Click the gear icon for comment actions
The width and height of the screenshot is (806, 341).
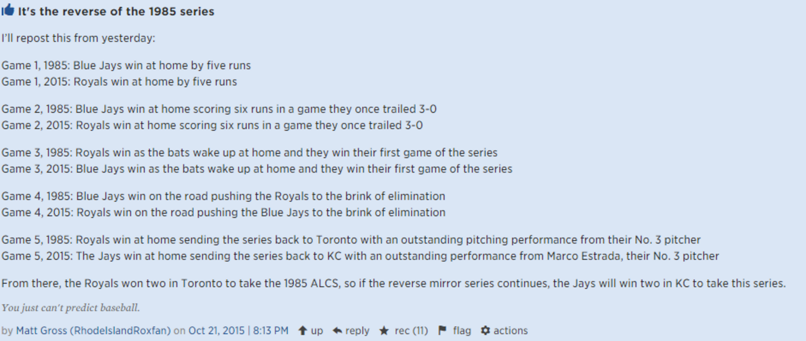[485, 330]
